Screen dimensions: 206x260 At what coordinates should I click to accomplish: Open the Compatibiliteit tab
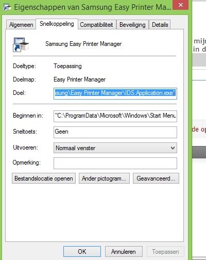click(x=97, y=25)
